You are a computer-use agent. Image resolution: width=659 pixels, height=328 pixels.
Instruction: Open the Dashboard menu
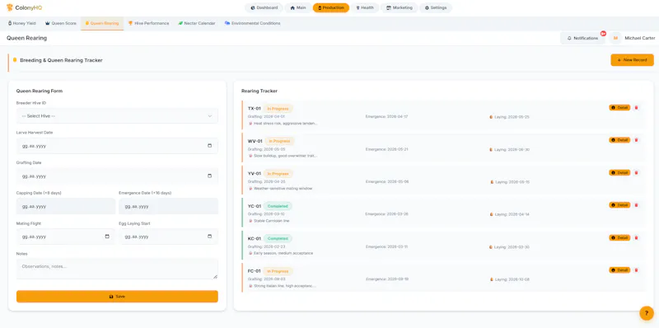pyautogui.click(x=264, y=7)
